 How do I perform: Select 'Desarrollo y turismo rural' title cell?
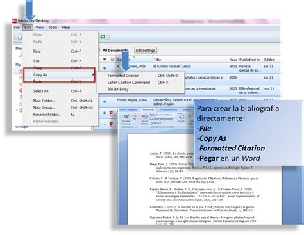click(x=185, y=102)
